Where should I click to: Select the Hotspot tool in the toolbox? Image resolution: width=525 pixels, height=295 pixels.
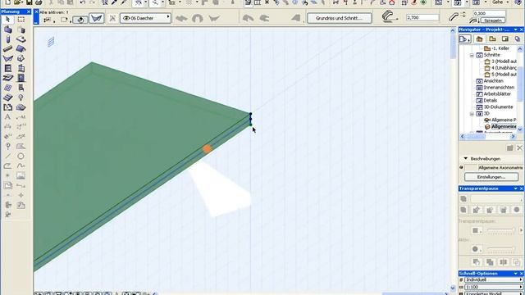pos(7,175)
